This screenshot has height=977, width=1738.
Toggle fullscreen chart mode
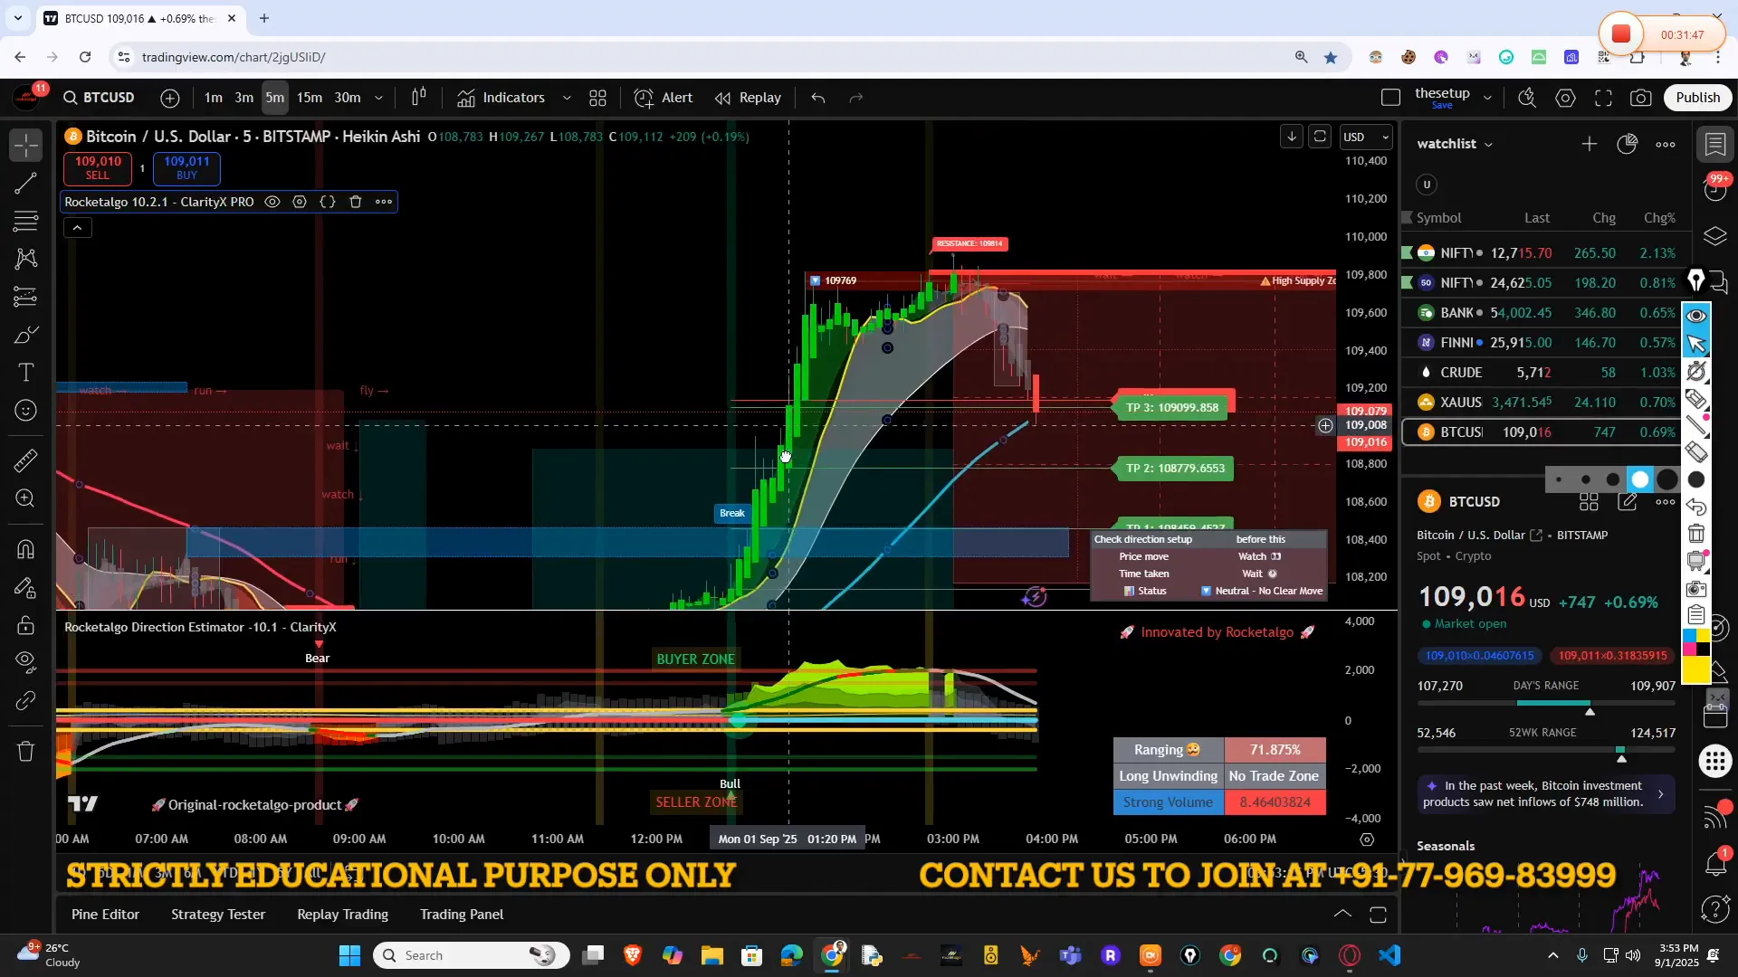(1603, 98)
